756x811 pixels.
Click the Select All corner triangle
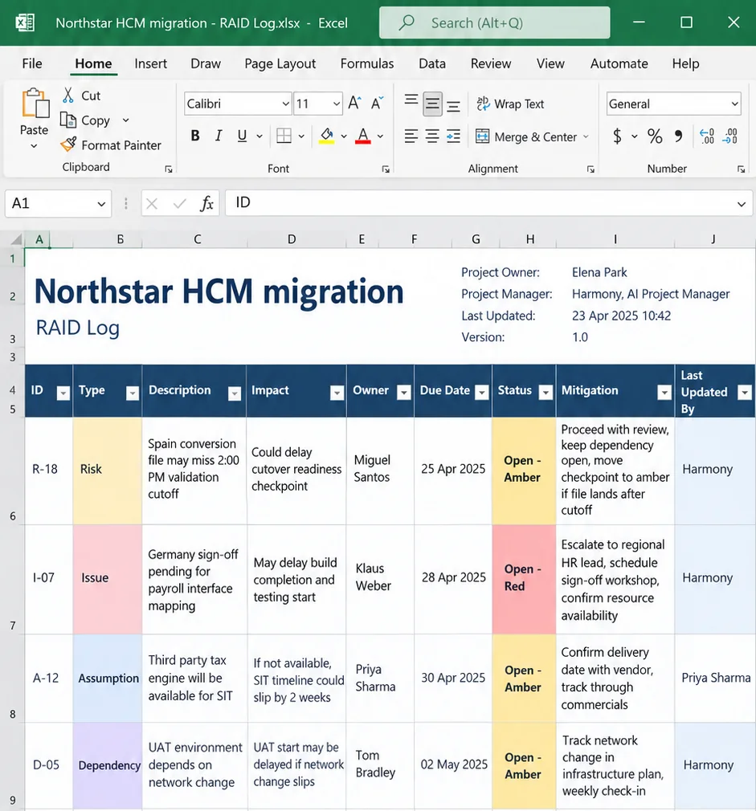pos(16,238)
